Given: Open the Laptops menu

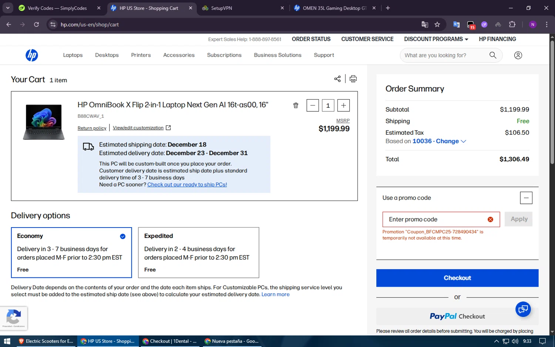Looking at the screenshot, I should 73,55.
